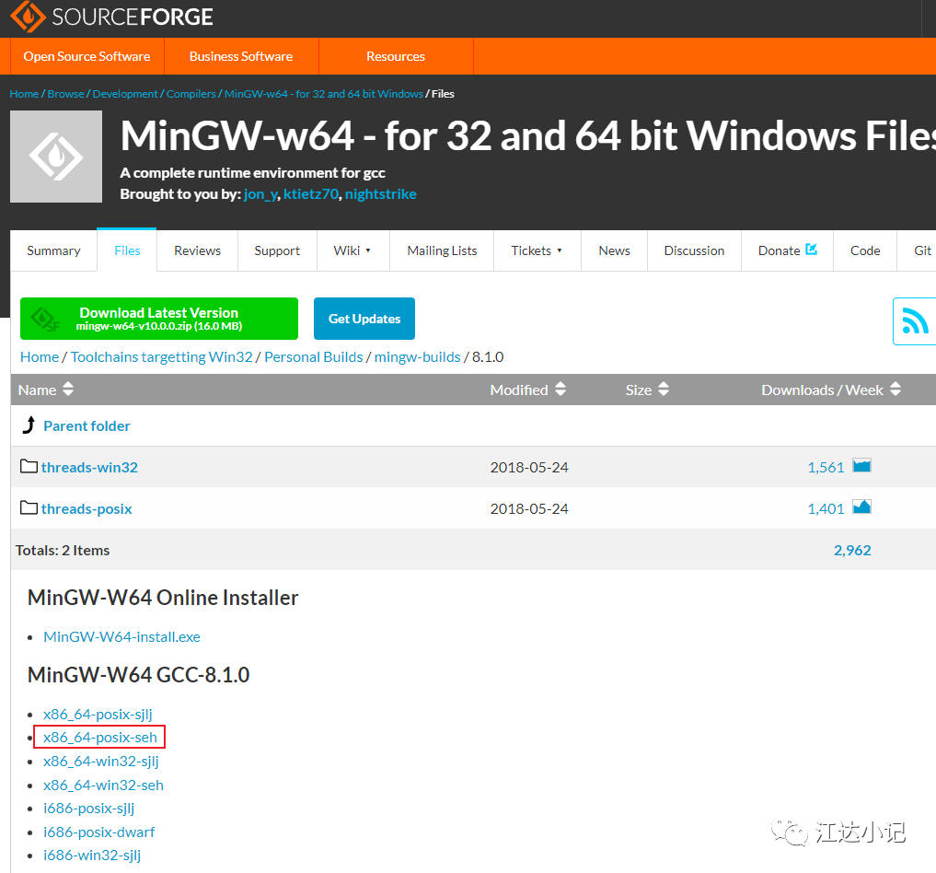Screen dimensions: 936x873
Task: Open the Code tab
Action: pos(865,250)
